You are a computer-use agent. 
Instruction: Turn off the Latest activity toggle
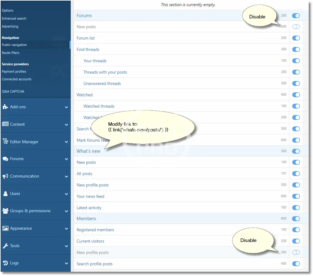pyautogui.click(x=296, y=208)
